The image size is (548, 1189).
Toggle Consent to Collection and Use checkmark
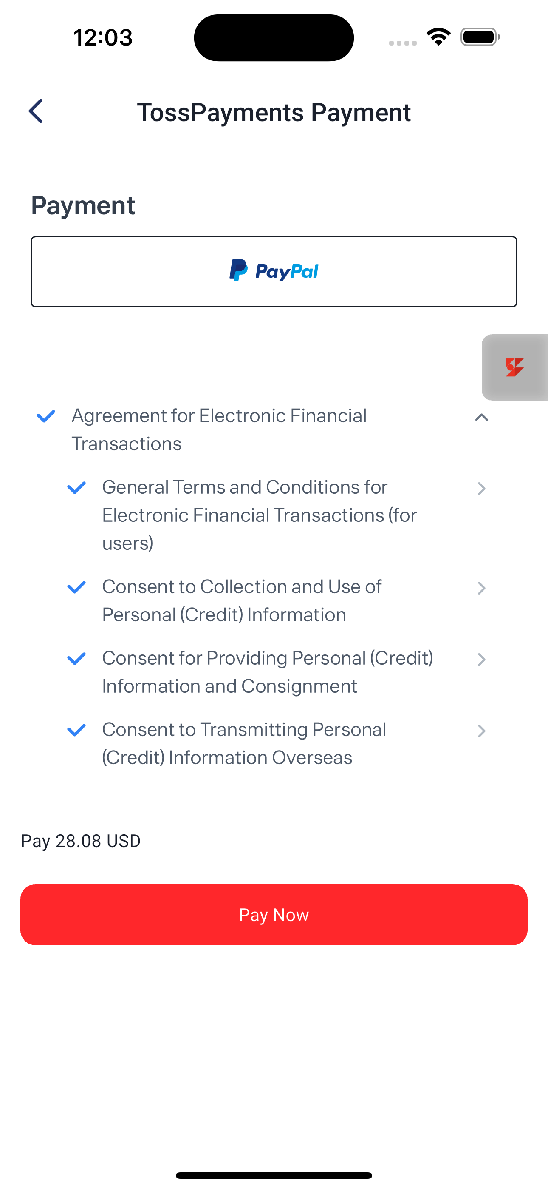click(76, 587)
